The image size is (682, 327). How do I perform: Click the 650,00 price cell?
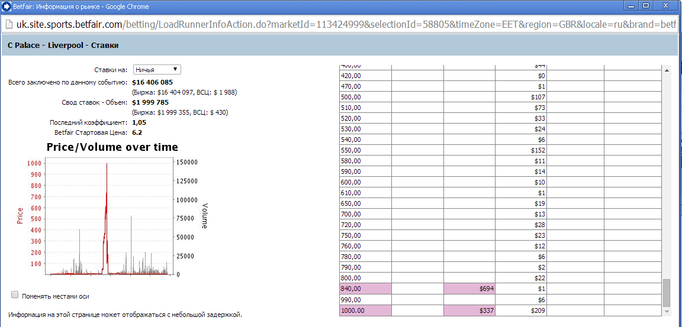click(365, 203)
